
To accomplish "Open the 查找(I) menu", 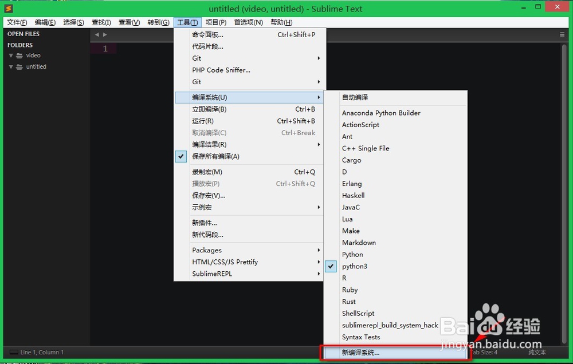I will coord(101,22).
